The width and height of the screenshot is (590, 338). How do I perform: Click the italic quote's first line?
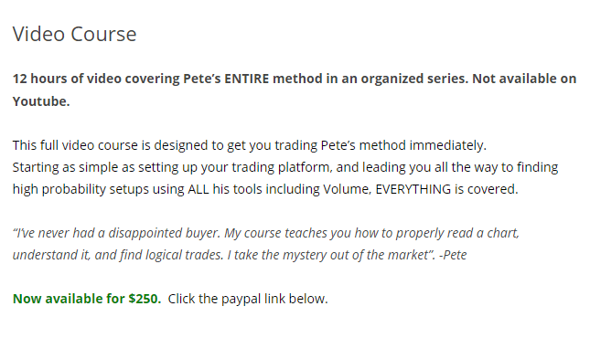coord(266,233)
